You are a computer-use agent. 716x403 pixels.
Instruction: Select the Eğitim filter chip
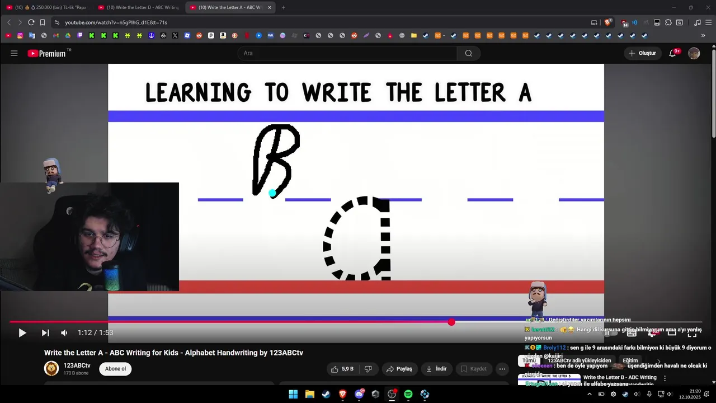pos(630,361)
